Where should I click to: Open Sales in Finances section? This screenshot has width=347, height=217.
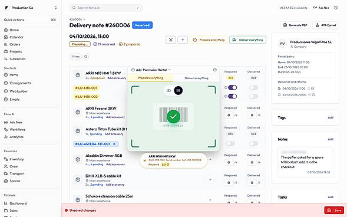11,211
